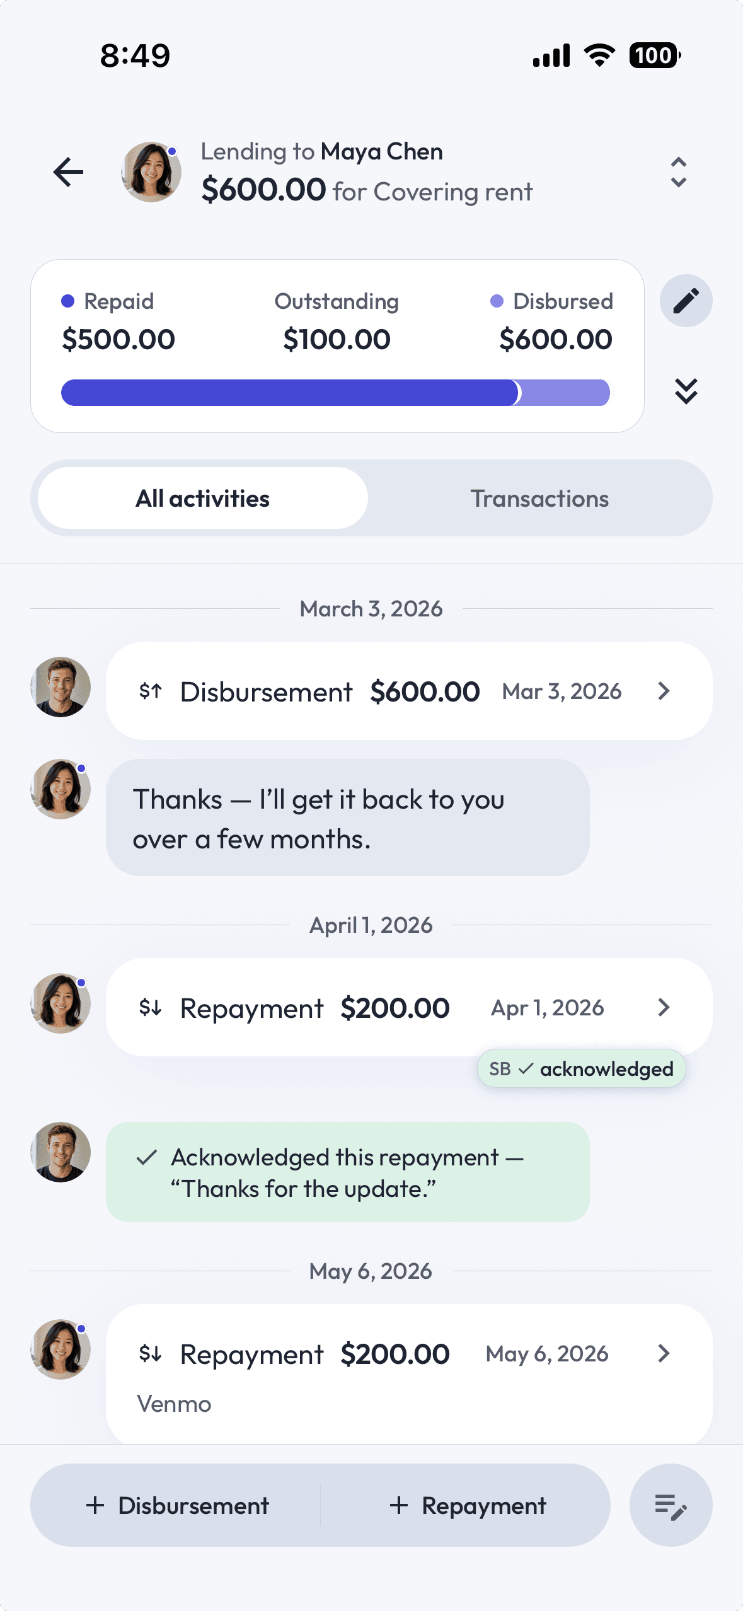Tap the checkmark in acknowledgment message
743x1611 pixels.
[147, 1157]
